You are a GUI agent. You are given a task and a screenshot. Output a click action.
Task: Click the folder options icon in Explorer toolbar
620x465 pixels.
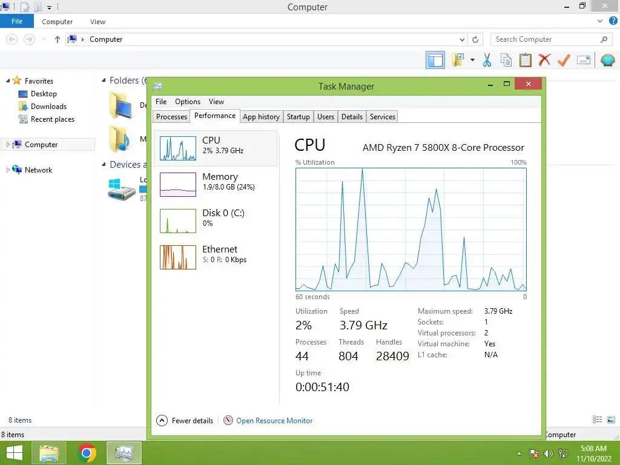point(458,60)
